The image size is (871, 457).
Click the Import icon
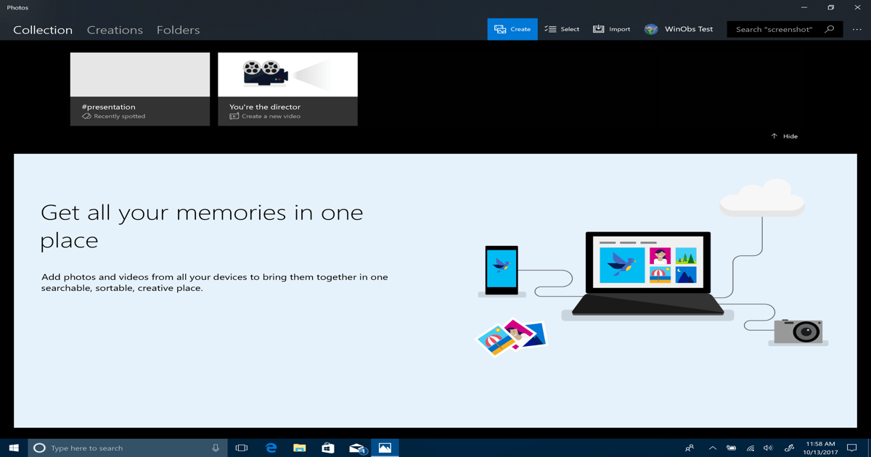click(598, 28)
